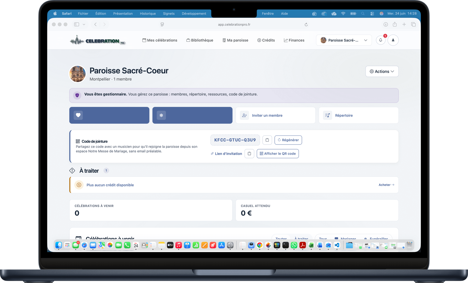Click the Lien d'invitation link

coord(226,154)
